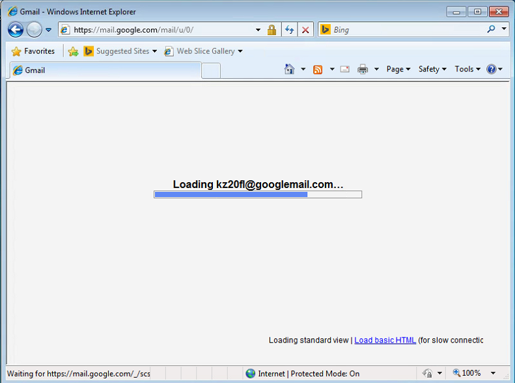Click the window resize grip corner

pos(506,376)
